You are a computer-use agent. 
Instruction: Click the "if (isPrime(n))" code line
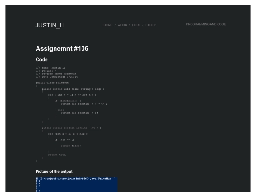tap(68, 101)
